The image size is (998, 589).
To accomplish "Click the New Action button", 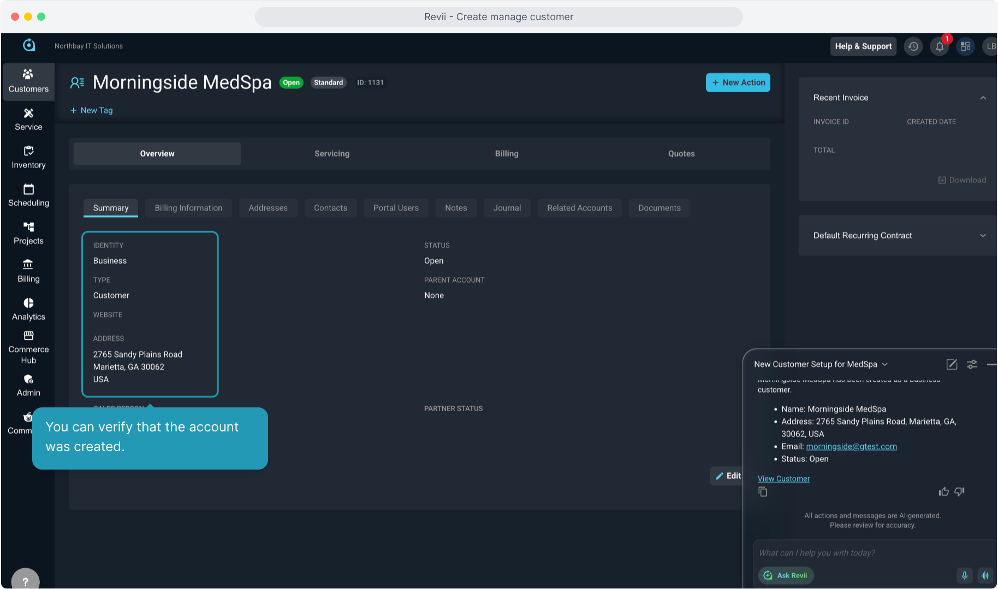I will coord(738,82).
